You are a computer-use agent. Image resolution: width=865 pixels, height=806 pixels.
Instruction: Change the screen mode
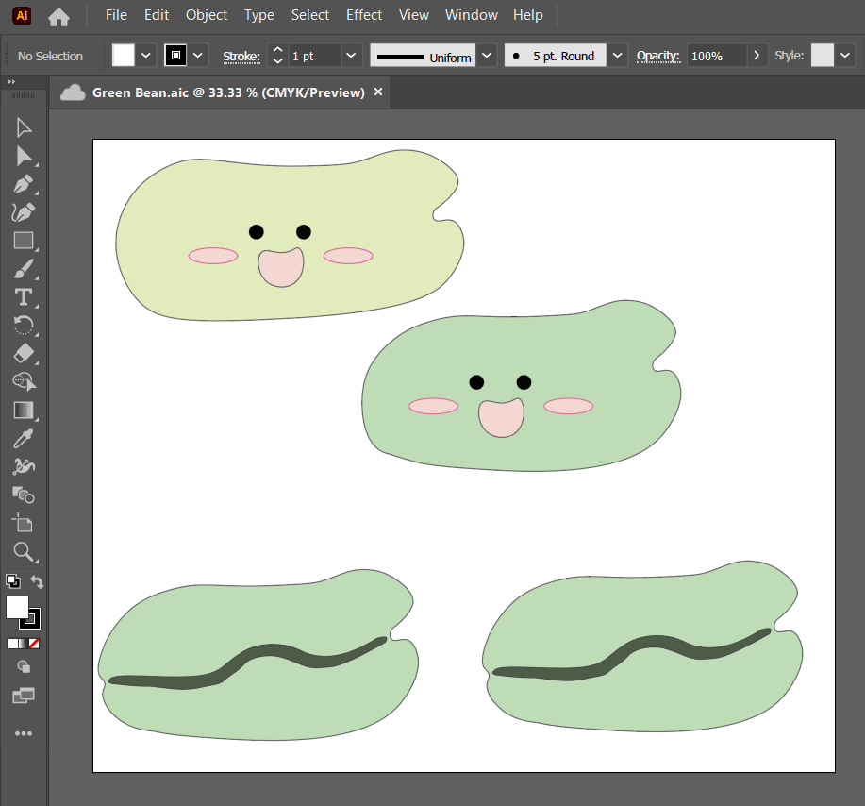[x=24, y=696]
